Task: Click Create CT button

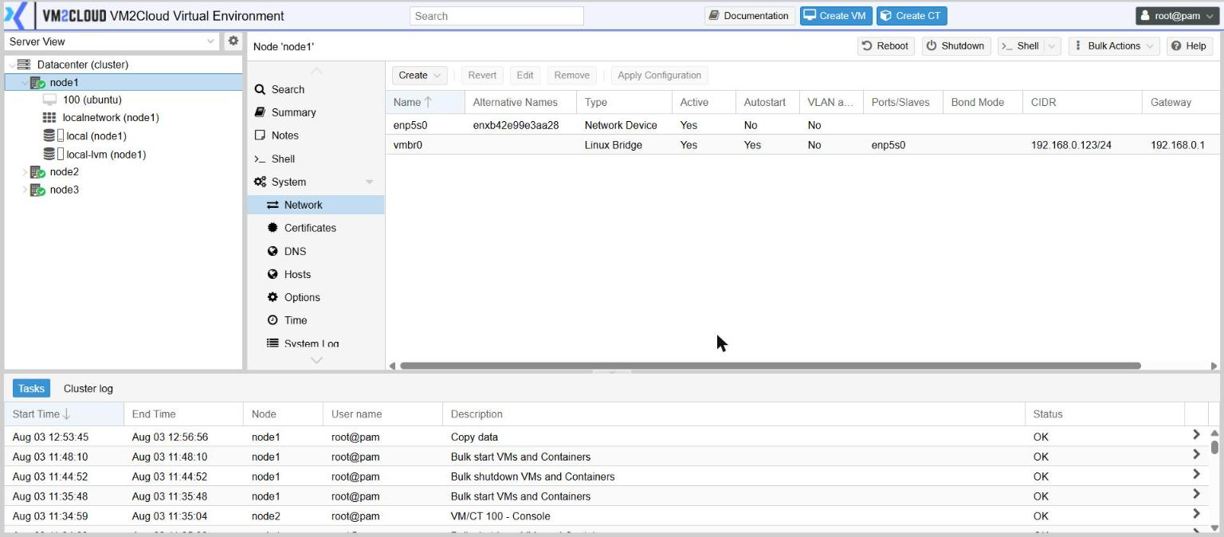Action: (x=912, y=16)
